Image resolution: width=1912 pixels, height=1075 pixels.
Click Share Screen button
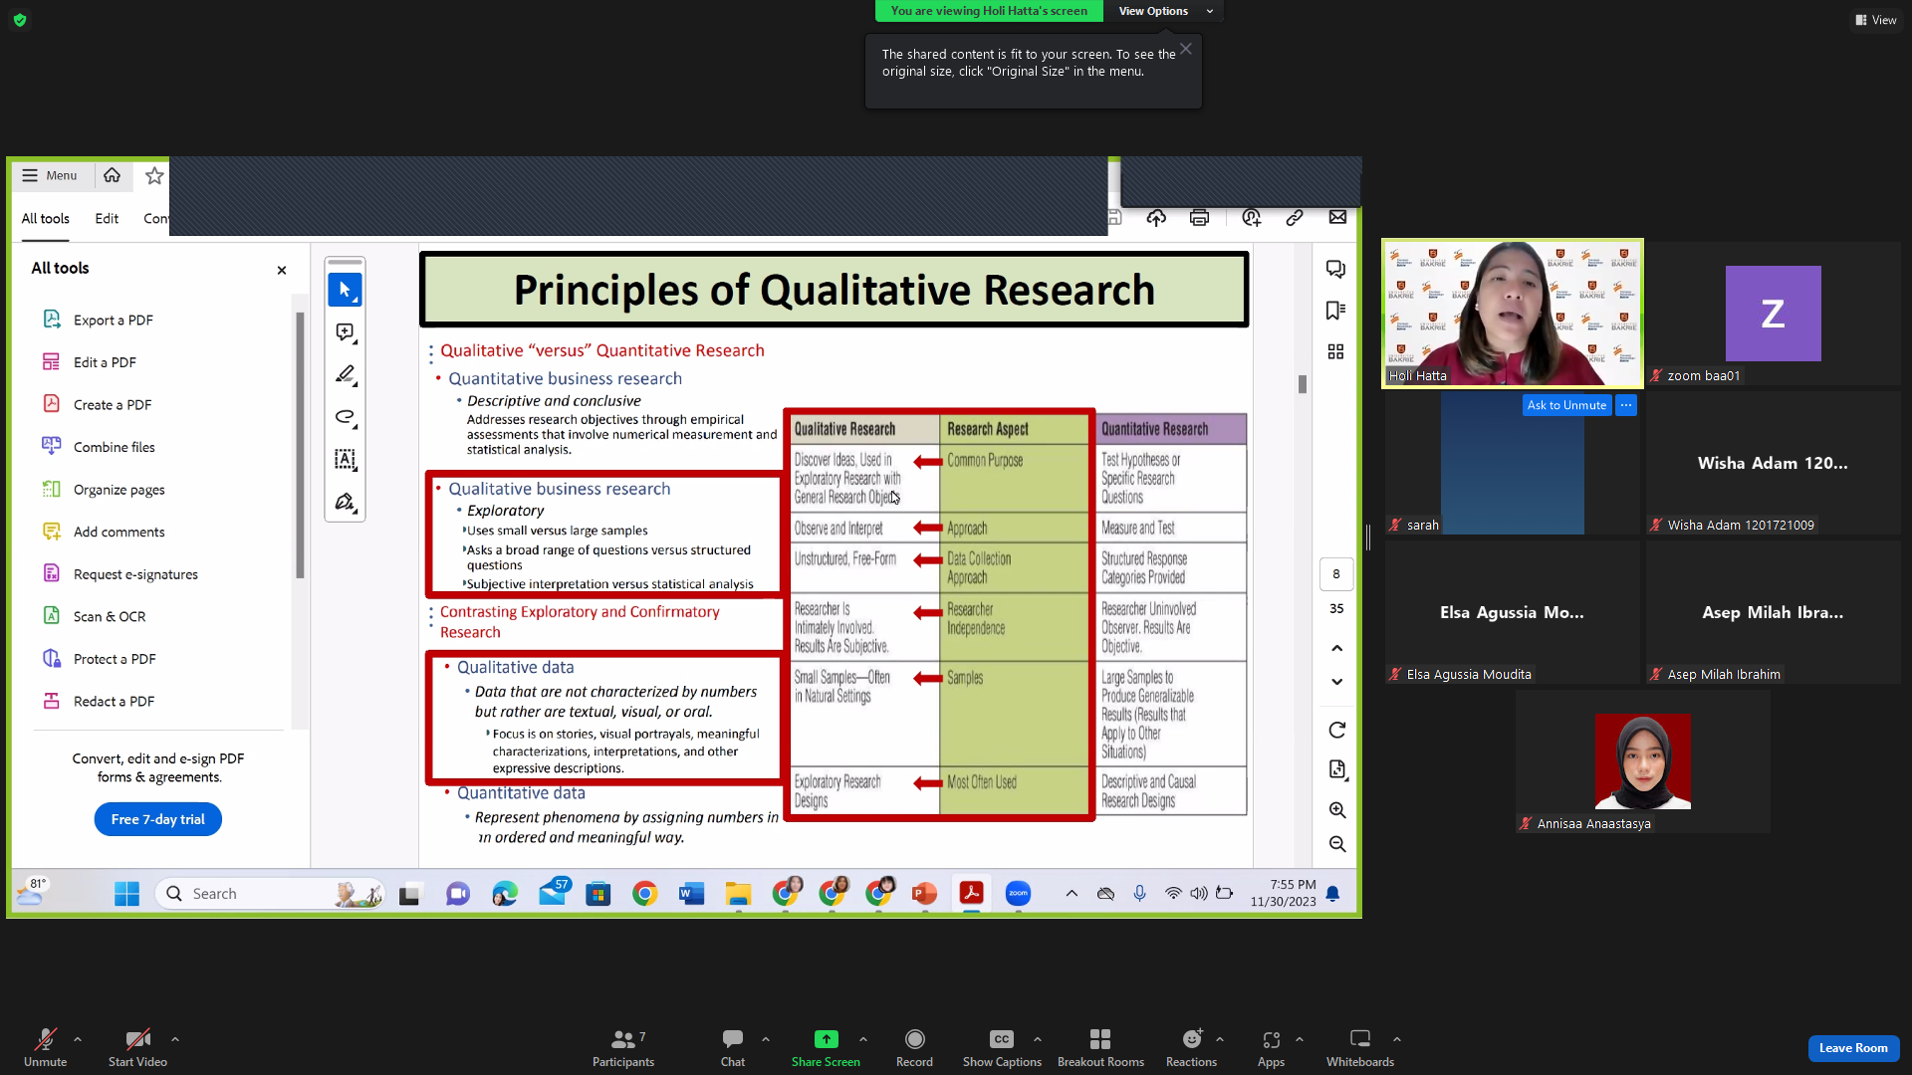click(x=826, y=1047)
